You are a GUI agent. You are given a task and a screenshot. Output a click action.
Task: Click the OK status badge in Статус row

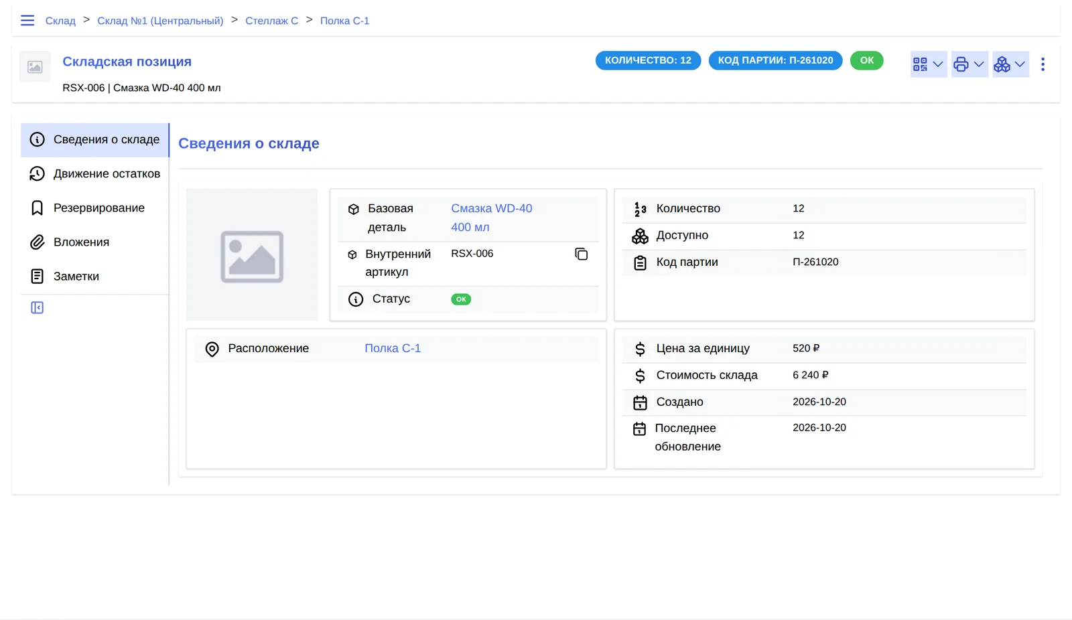click(461, 299)
